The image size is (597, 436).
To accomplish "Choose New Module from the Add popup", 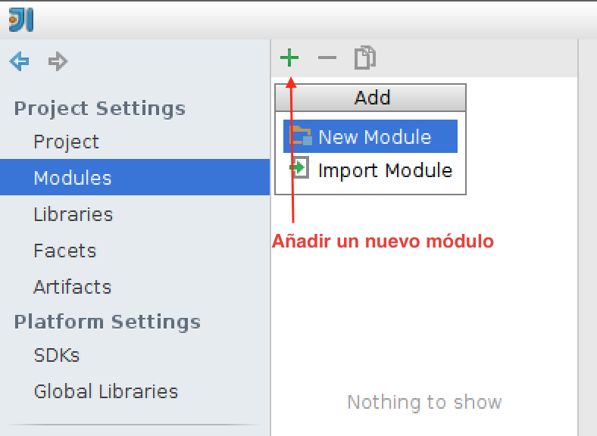I will coord(370,136).
